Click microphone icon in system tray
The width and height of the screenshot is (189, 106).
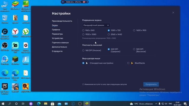pyautogui.click(x=159, y=104)
